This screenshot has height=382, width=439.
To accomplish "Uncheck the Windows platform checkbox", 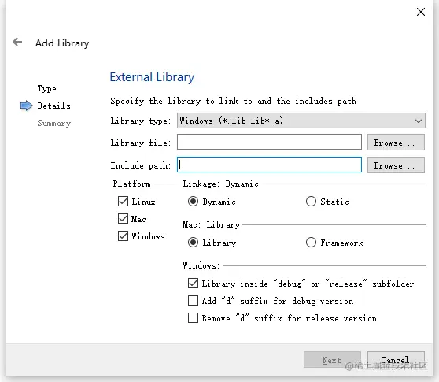I will pos(123,236).
